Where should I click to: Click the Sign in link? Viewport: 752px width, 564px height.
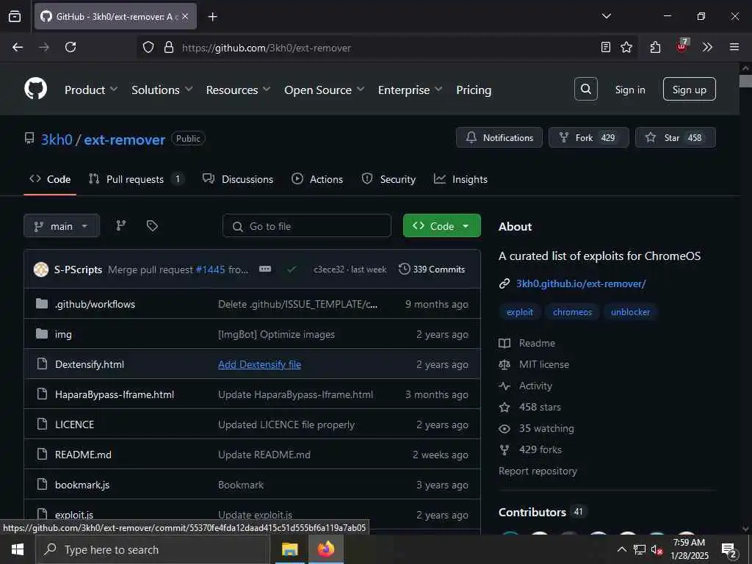pyautogui.click(x=630, y=90)
